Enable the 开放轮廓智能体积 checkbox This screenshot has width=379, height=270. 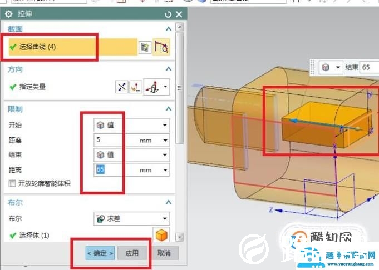coord(12,183)
